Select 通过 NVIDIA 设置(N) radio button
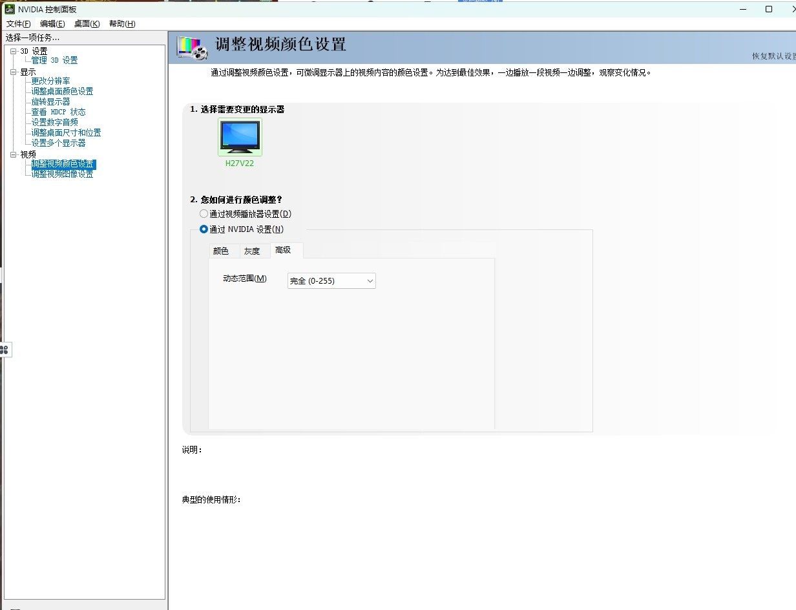 [204, 229]
